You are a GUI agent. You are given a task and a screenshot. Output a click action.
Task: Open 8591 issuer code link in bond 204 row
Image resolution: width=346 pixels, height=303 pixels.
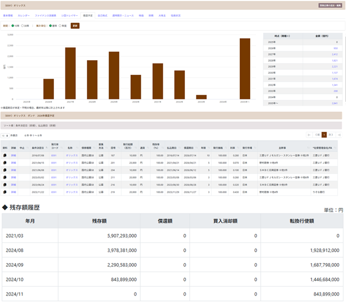click(x=54, y=170)
